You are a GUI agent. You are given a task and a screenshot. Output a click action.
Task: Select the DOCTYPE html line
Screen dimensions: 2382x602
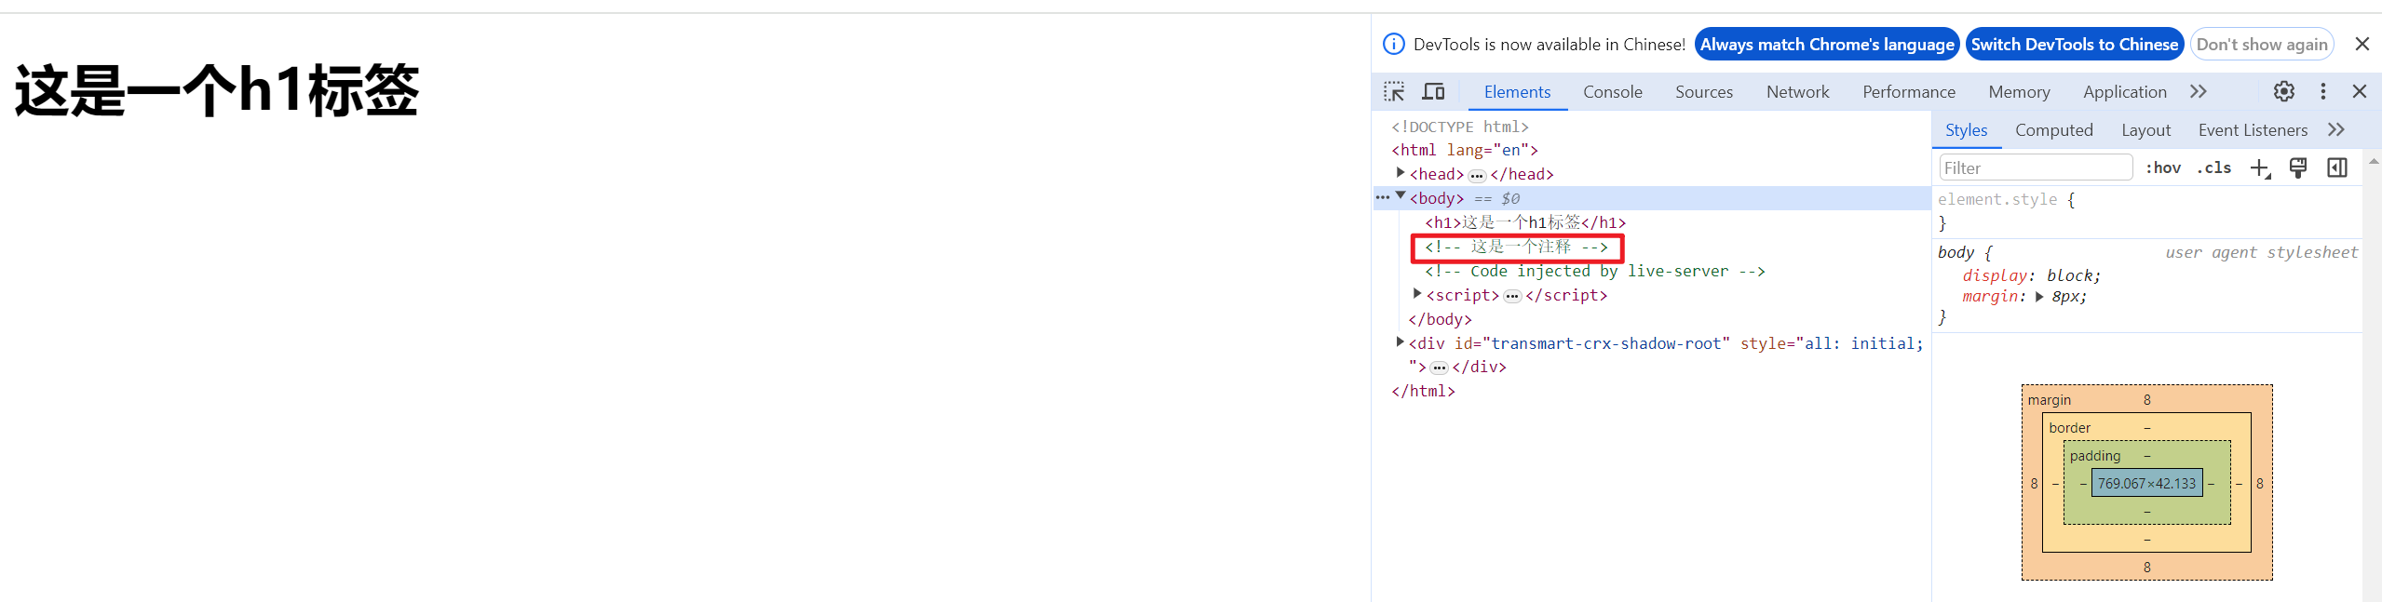[x=1459, y=127]
